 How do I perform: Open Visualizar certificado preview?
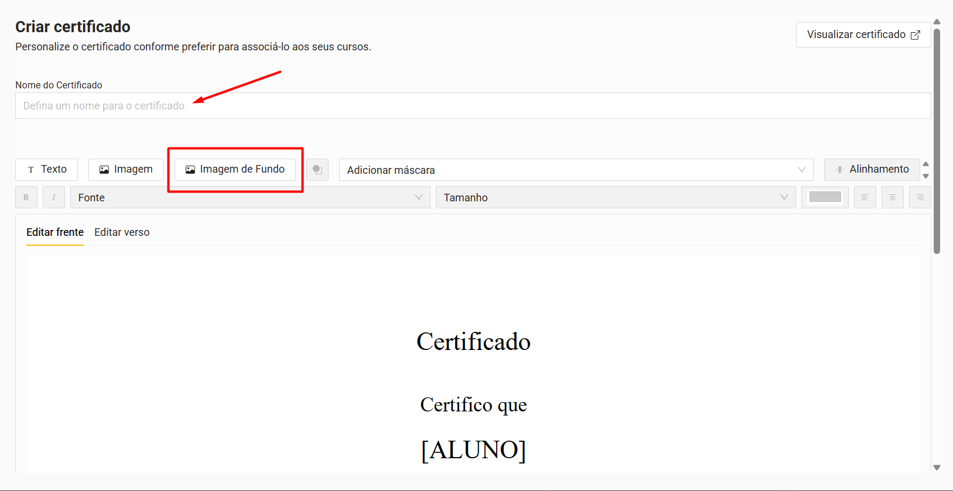(863, 35)
